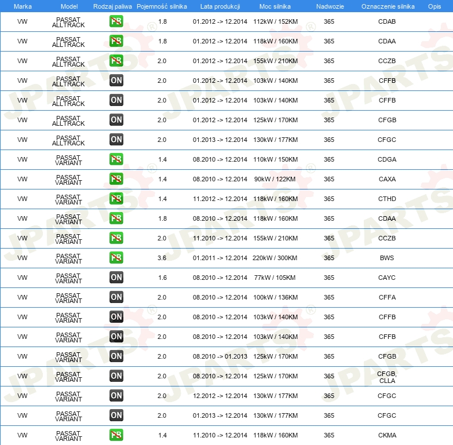Click engine code CDGA

(x=387, y=159)
